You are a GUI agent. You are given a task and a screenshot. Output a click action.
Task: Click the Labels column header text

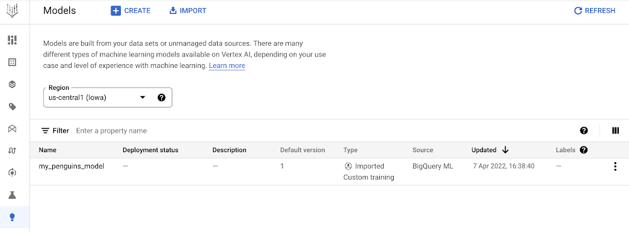coord(565,150)
